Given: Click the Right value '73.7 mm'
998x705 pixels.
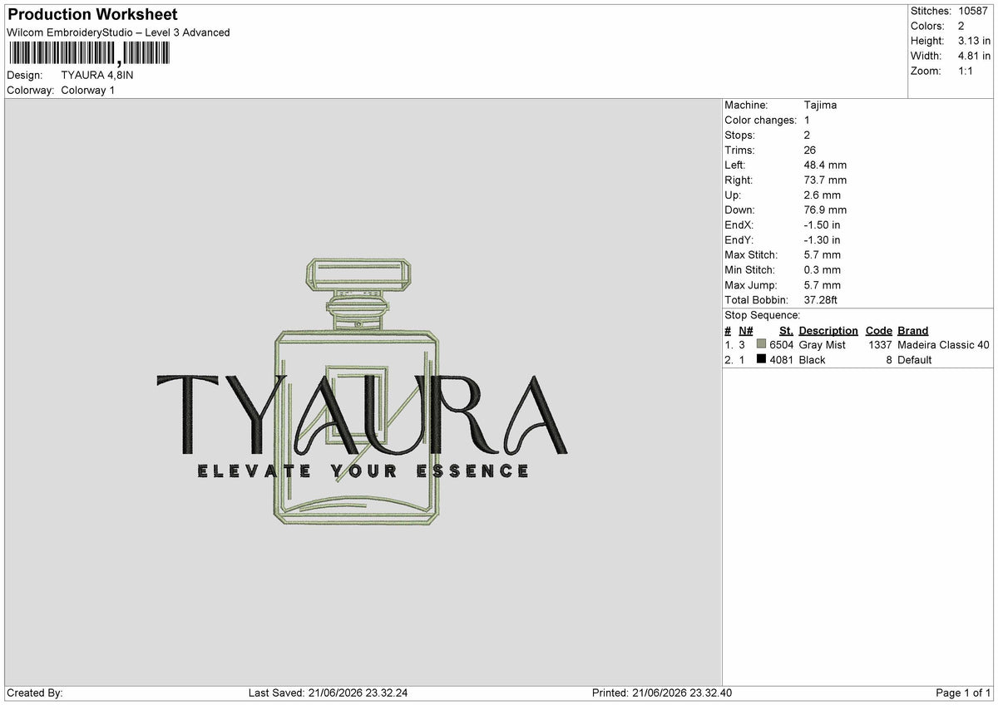Looking at the screenshot, I should (x=825, y=180).
